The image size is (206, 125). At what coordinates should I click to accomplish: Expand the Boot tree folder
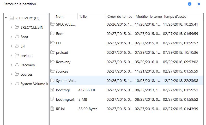(11, 37)
